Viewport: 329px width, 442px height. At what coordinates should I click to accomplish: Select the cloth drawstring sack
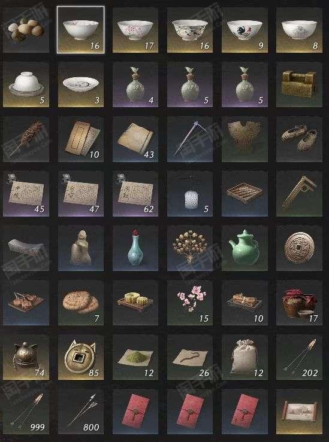245,357
